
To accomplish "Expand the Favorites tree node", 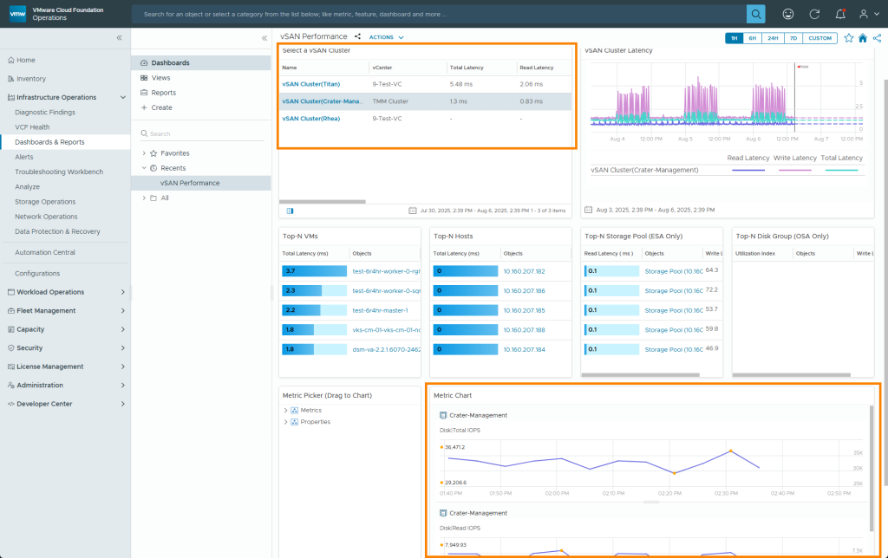I will pyautogui.click(x=143, y=153).
